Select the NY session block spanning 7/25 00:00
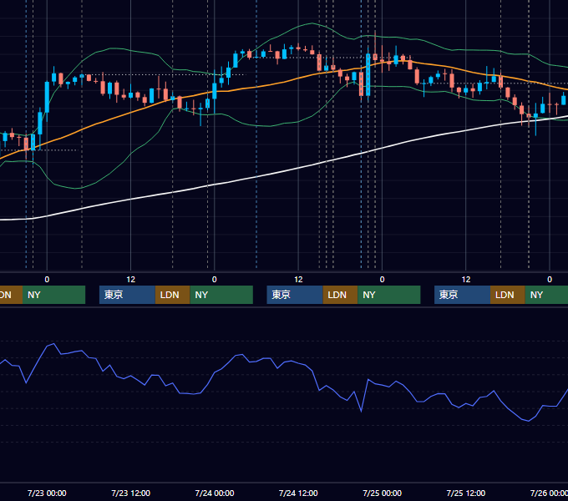 tap(388, 295)
